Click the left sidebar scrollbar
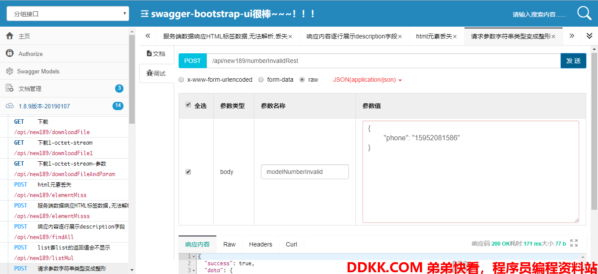 click(132, 79)
